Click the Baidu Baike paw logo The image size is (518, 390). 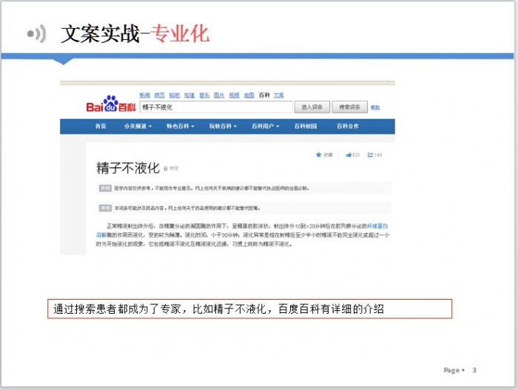[x=111, y=104]
